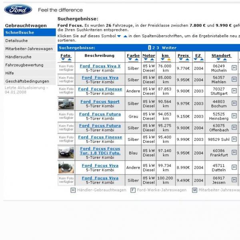Image resolution: width=240 pixels, height=240 pixels.
Task: Go to results page 2
Action: [x=154, y=48]
